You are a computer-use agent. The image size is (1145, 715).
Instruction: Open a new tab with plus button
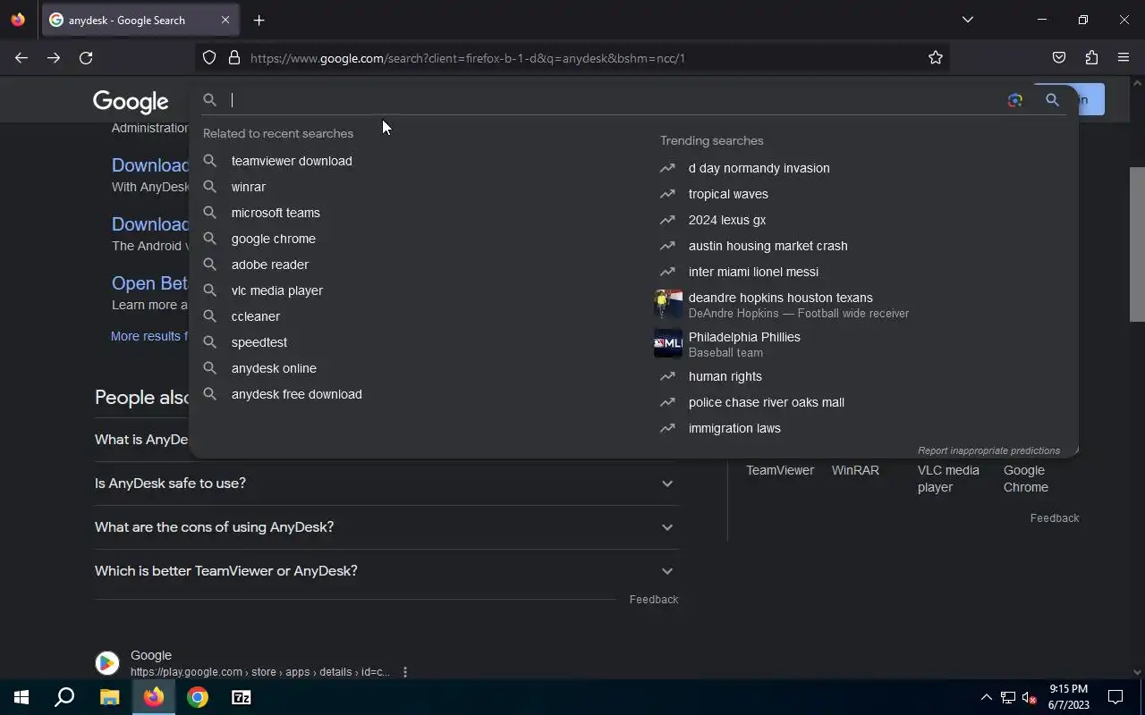259,20
